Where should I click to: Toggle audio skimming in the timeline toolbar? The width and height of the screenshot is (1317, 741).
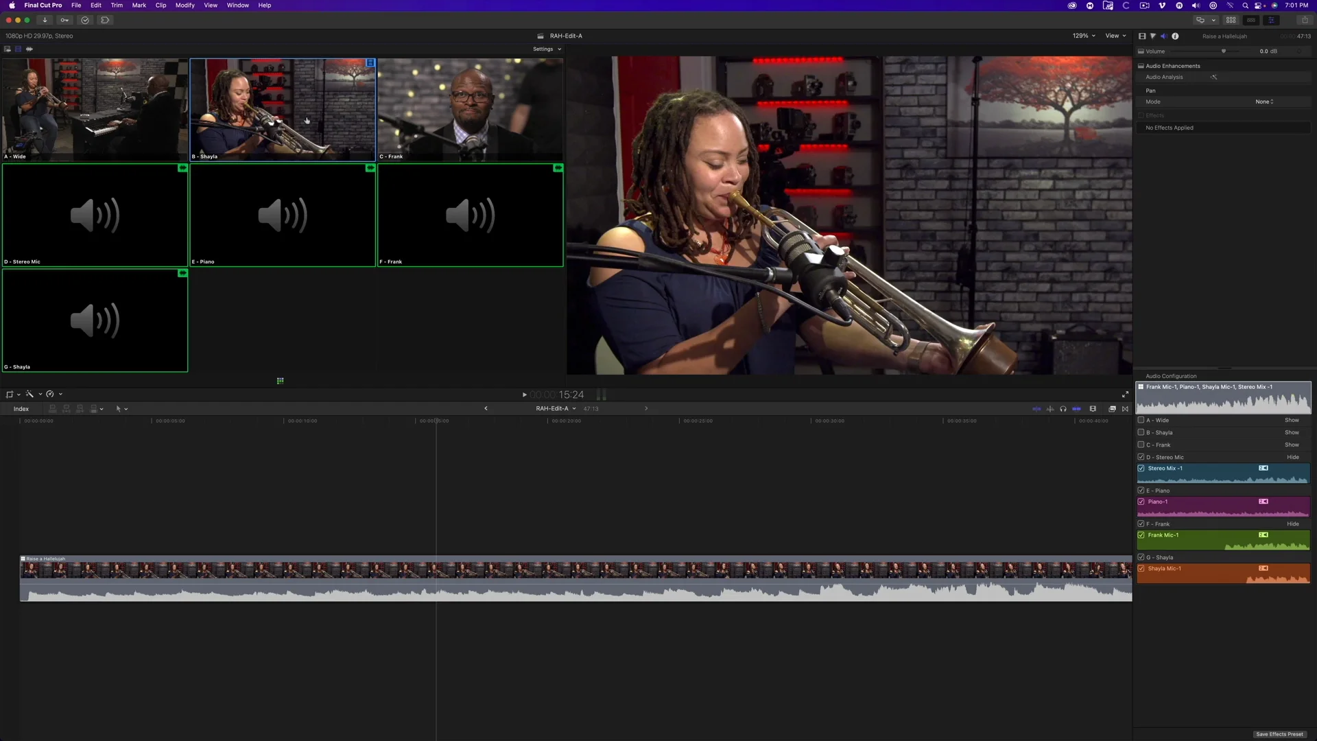tap(1049, 409)
